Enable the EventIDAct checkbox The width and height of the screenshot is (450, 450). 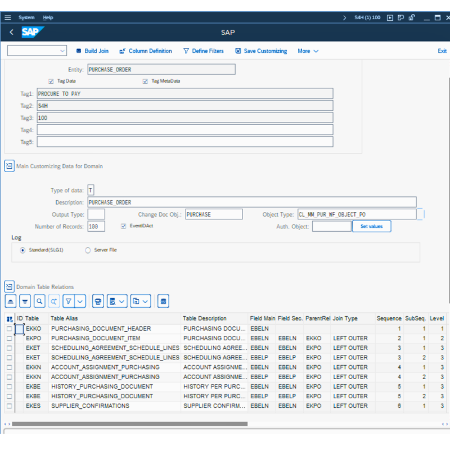point(123,226)
